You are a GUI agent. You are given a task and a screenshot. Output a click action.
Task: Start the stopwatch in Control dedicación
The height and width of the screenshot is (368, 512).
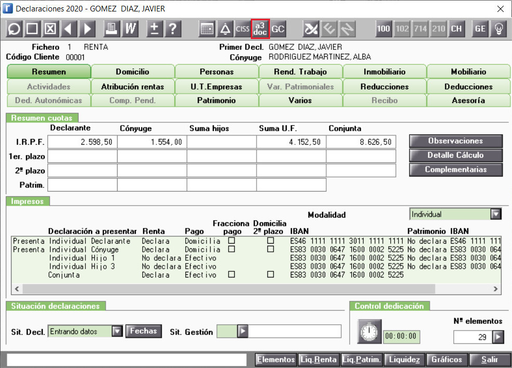point(369,332)
